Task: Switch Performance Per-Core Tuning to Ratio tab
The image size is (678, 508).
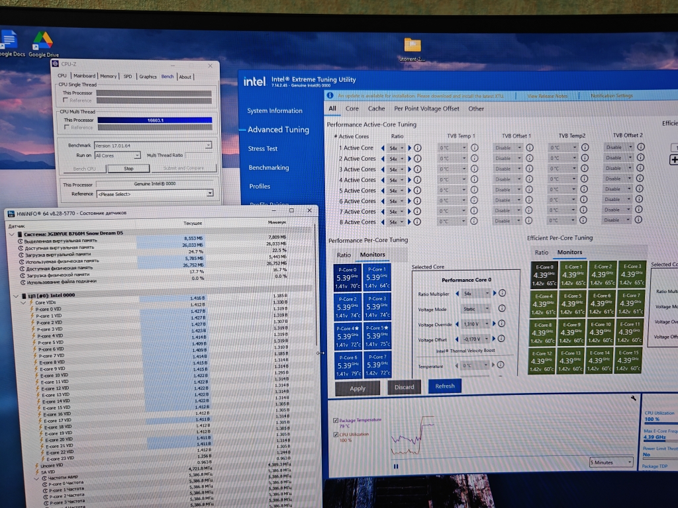Action: [x=344, y=255]
